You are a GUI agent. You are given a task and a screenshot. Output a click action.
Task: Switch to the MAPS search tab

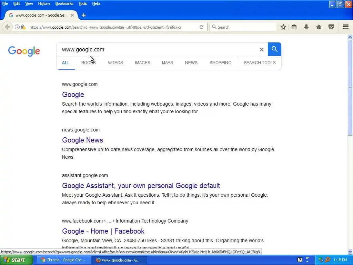(x=168, y=63)
